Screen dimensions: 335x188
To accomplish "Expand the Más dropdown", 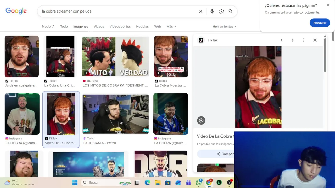I will (171, 26).
